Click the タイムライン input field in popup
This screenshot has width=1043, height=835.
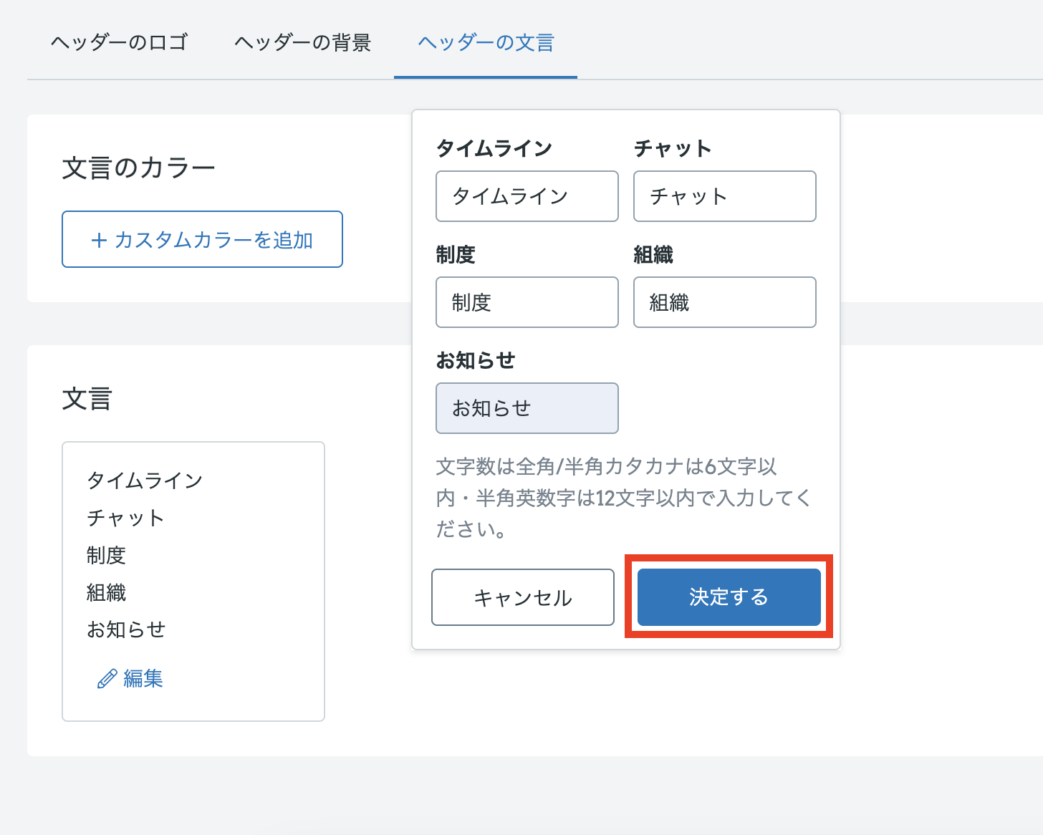(527, 196)
